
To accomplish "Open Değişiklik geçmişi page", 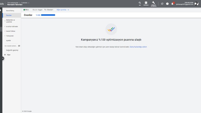I will [12, 50].
